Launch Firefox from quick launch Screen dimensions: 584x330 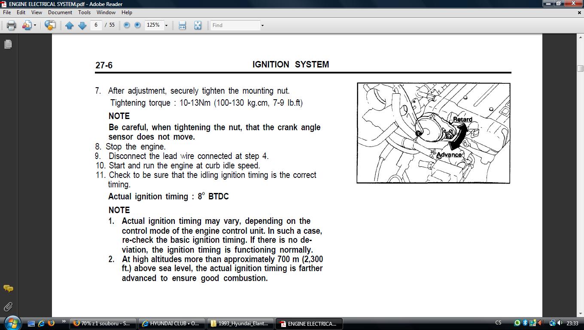coord(51,323)
